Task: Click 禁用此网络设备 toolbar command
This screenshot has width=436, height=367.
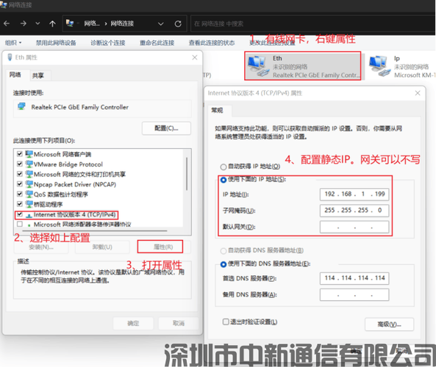Action: [x=56, y=43]
